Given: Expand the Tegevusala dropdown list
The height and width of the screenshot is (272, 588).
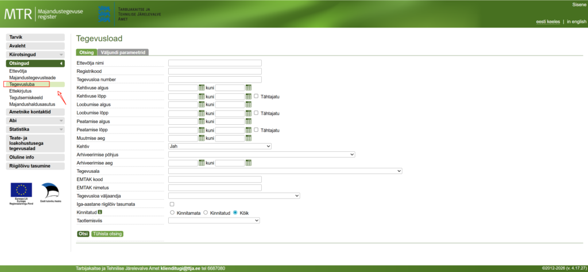Looking at the screenshot, I should 285,171.
